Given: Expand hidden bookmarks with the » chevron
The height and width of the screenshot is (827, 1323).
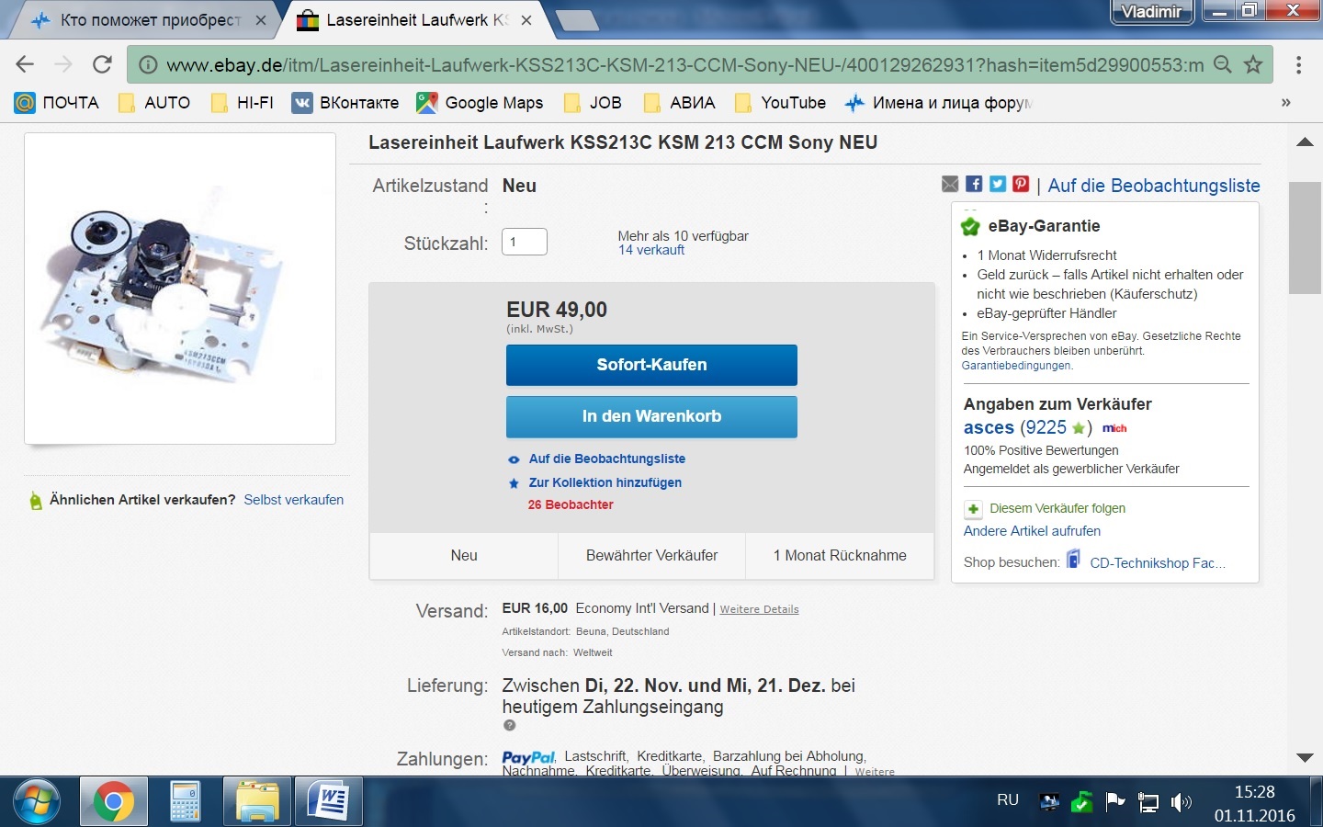Looking at the screenshot, I should pos(1285,102).
